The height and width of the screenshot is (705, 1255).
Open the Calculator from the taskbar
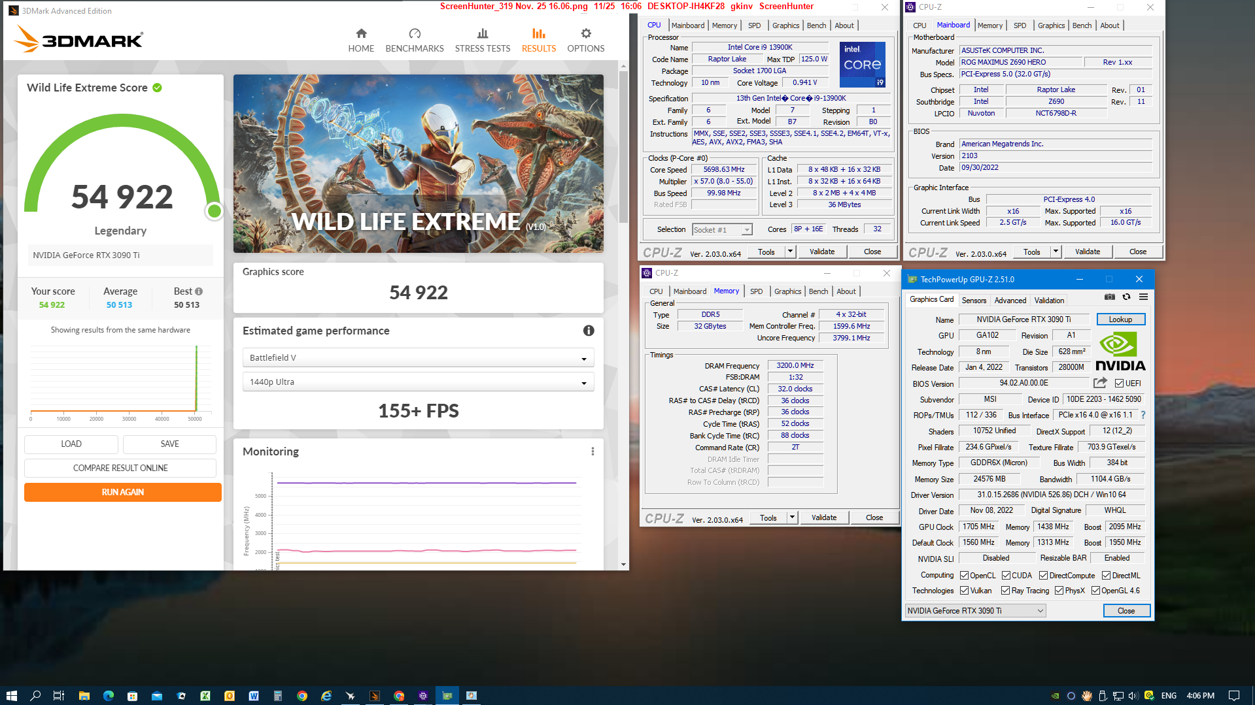[278, 696]
